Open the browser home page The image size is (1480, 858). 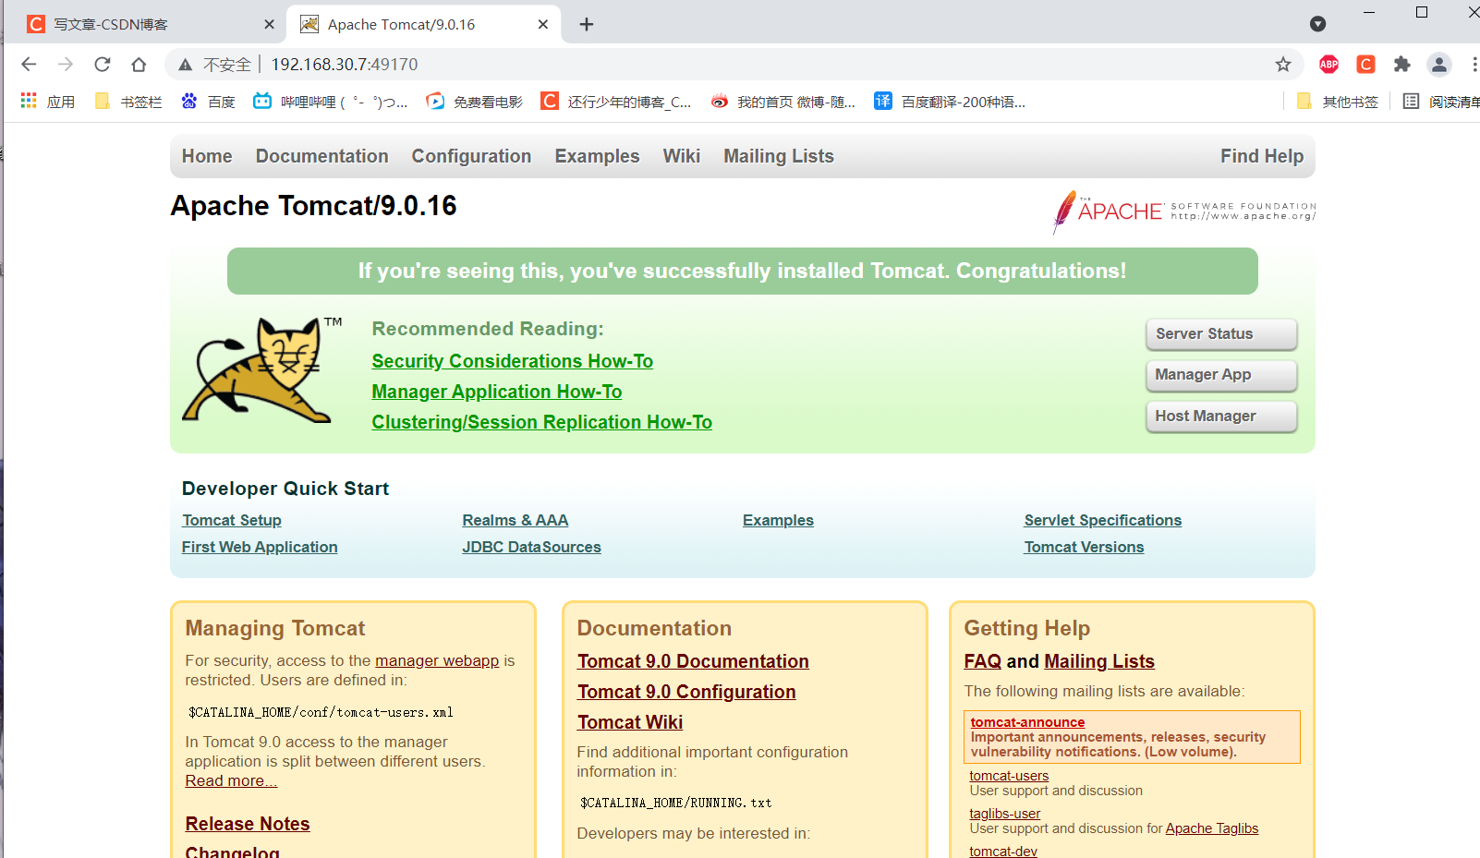[x=139, y=65]
